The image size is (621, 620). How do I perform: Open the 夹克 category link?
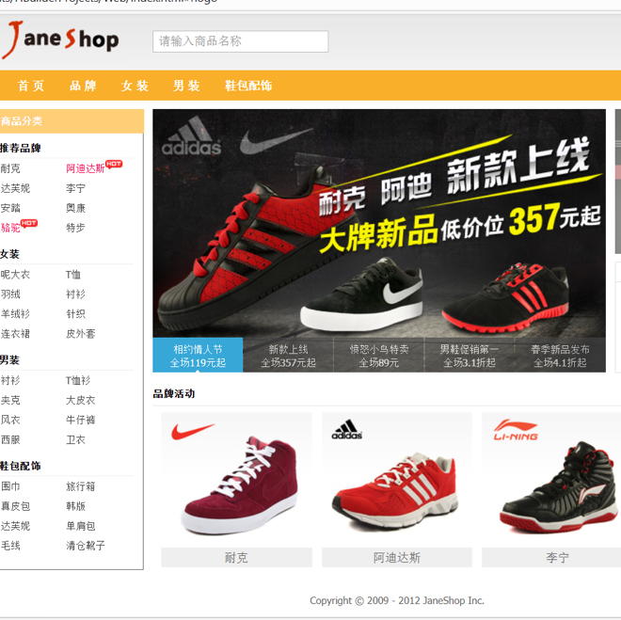coord(10,400)
